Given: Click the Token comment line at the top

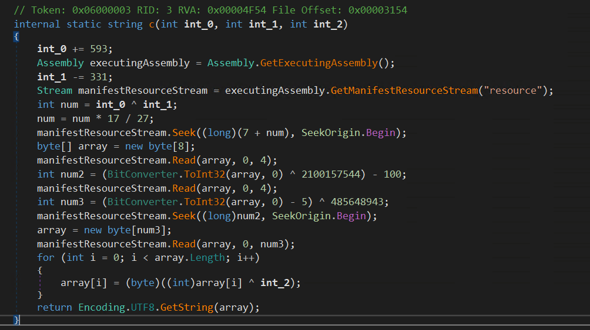Looking at the screenshot, I should click(210, 11).
